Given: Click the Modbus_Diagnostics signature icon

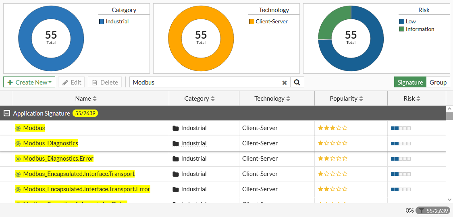Looking at the screenshot, I should [18, 143].
